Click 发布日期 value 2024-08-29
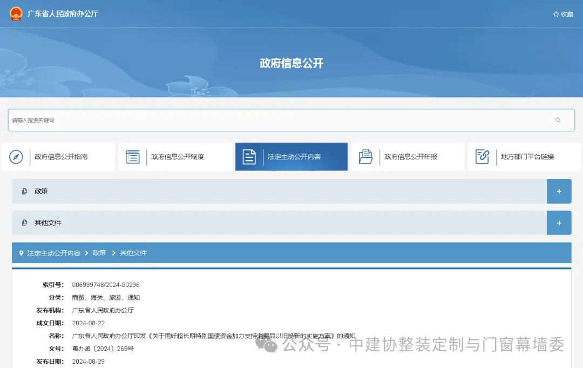The width and height of the screenshot is (583, 368). [x=89, y=362]
